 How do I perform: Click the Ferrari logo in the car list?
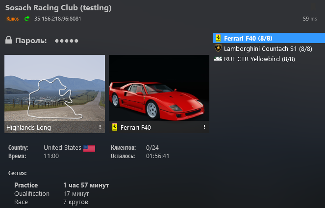pyautogui.click(x=218, y=38)
